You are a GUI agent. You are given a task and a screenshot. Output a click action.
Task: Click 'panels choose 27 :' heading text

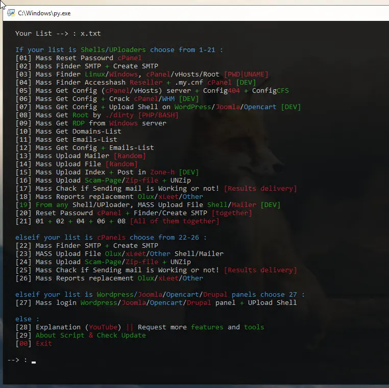268,295
